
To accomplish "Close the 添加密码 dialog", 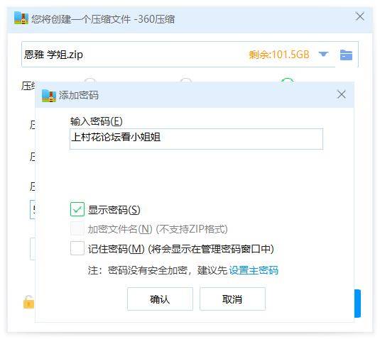I will click(342, 94).
